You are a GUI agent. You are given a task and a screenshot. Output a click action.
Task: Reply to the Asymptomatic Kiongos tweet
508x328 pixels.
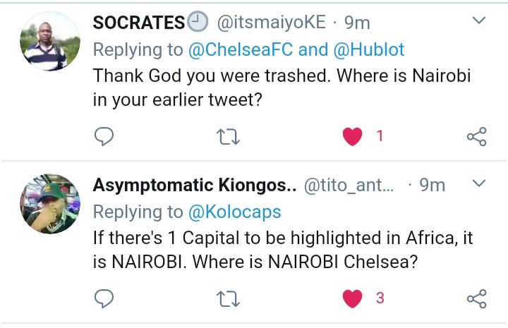tap(104, 298)
